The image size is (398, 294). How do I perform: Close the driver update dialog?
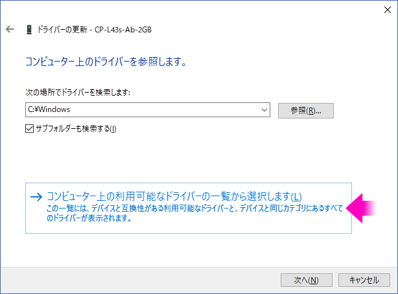point(388,10)
